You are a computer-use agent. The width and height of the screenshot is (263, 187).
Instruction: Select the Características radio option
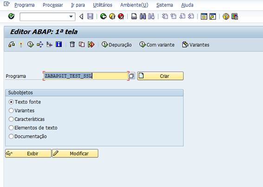tap(11, 119)
